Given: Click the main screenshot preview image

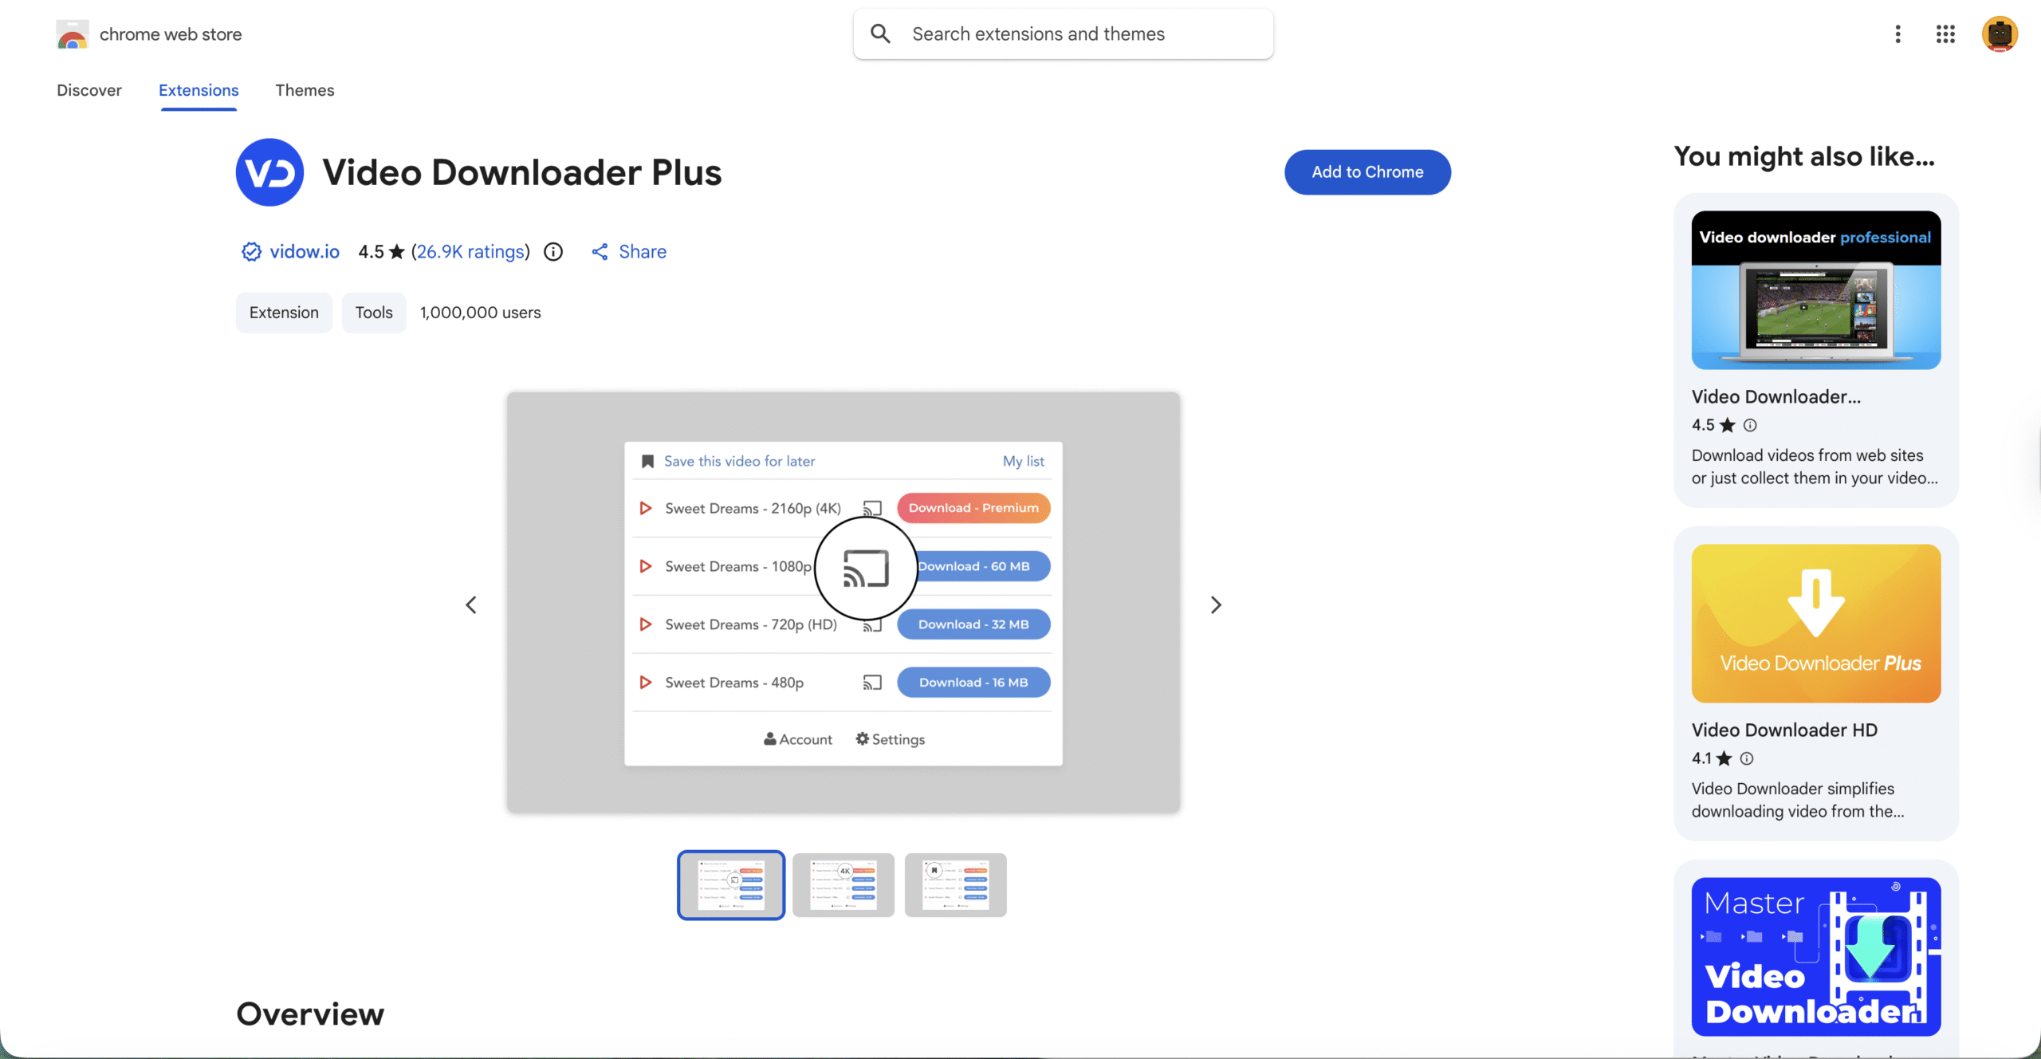Looking at the screenshot, I should pyautogui.click(x=844, y=603).
